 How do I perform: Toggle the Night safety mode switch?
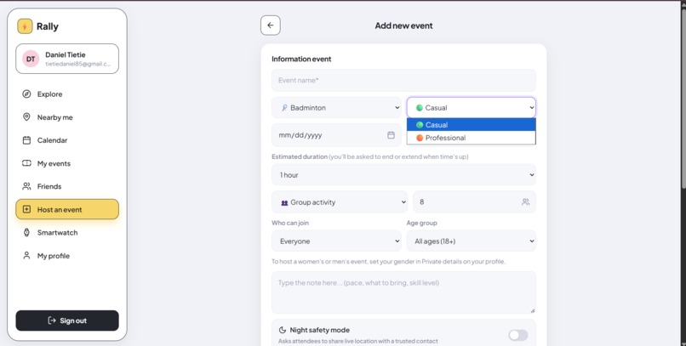pyautogui.click(x=518, y=335)
